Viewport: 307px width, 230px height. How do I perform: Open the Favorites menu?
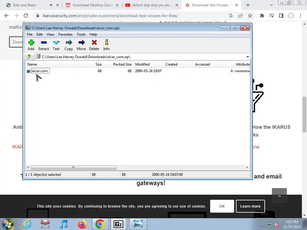pyautogui.click(x=65, y=34)
